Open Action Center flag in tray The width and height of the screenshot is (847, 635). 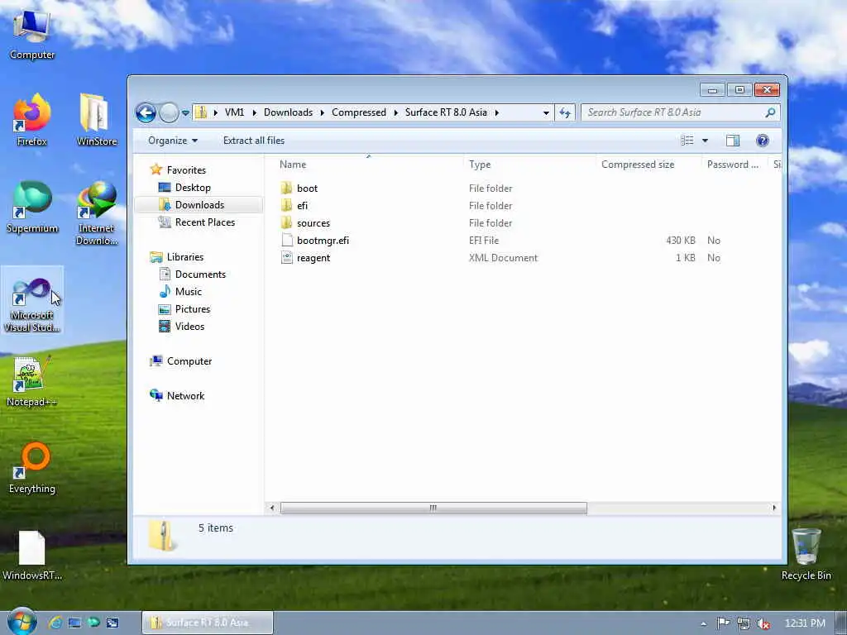coord(723,623)
